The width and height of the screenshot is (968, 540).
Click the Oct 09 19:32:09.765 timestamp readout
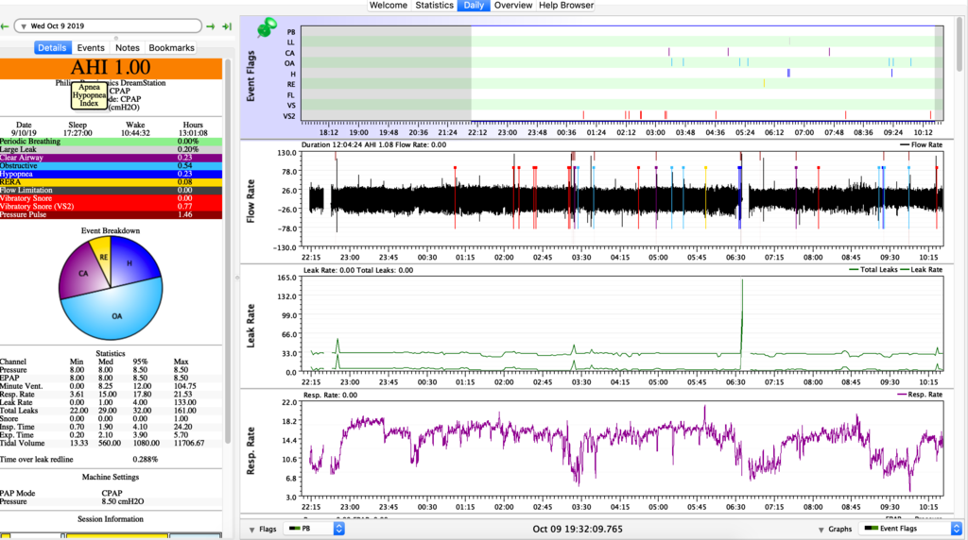click(x=578, y=529)
